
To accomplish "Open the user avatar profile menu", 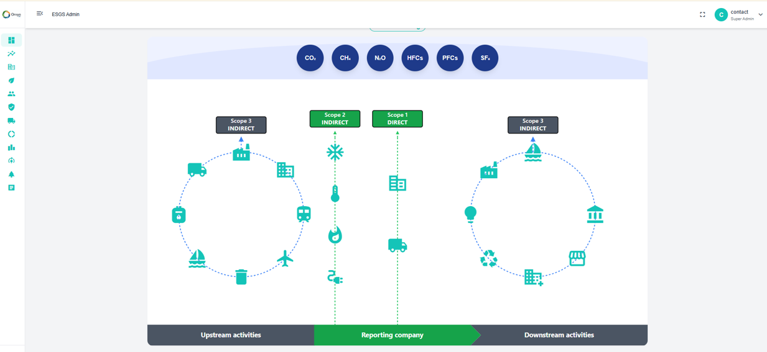I will [x=721, y=15].
